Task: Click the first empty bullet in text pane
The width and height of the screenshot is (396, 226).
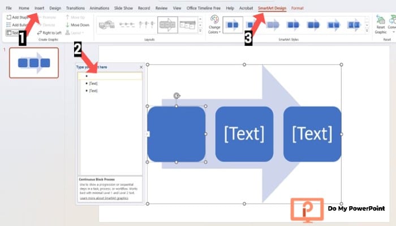Action: pos(110,76)
